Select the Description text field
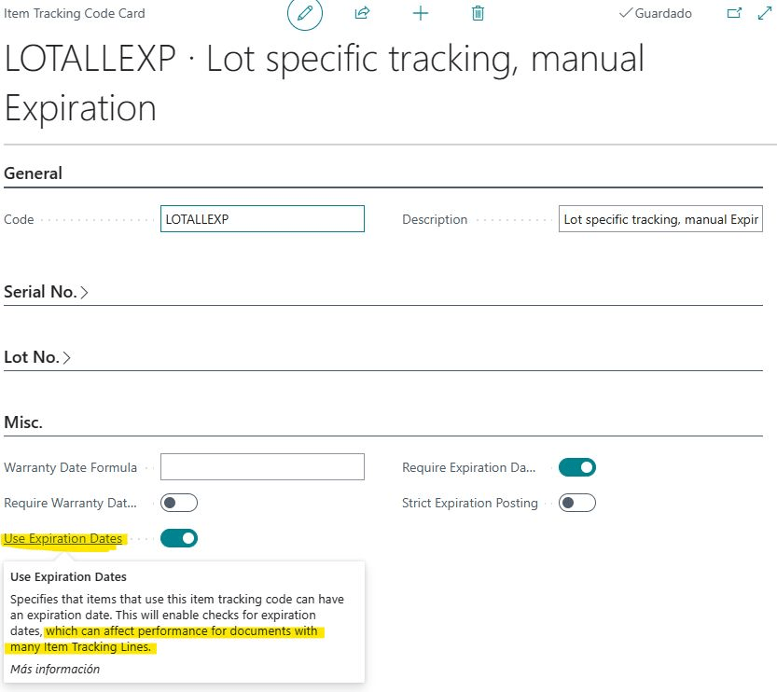This screenshot has width=777, height=692. point(660,220)
